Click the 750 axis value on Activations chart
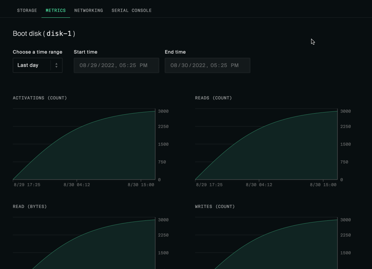The image size is (372, 269). coord(162,162)
